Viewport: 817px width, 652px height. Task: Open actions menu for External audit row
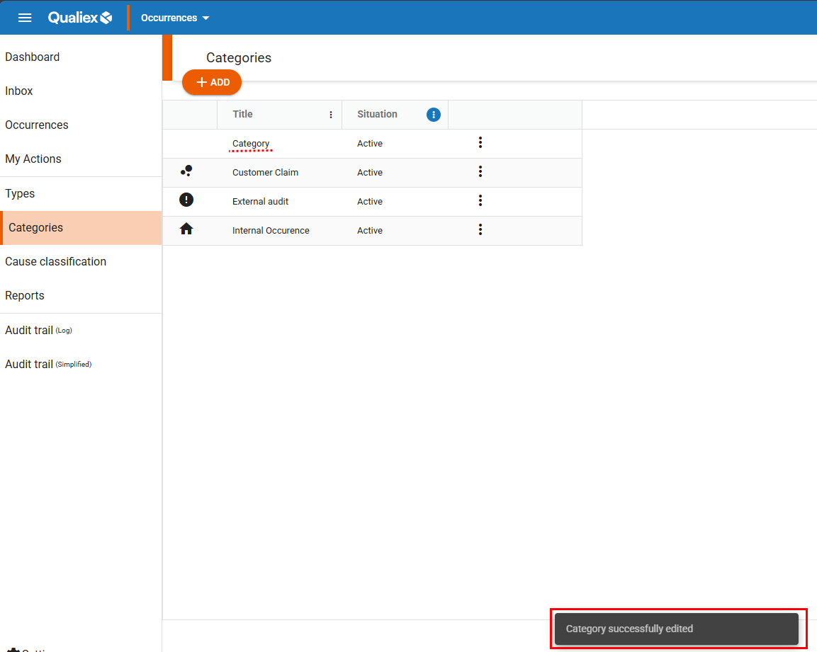tap(480, 201)
